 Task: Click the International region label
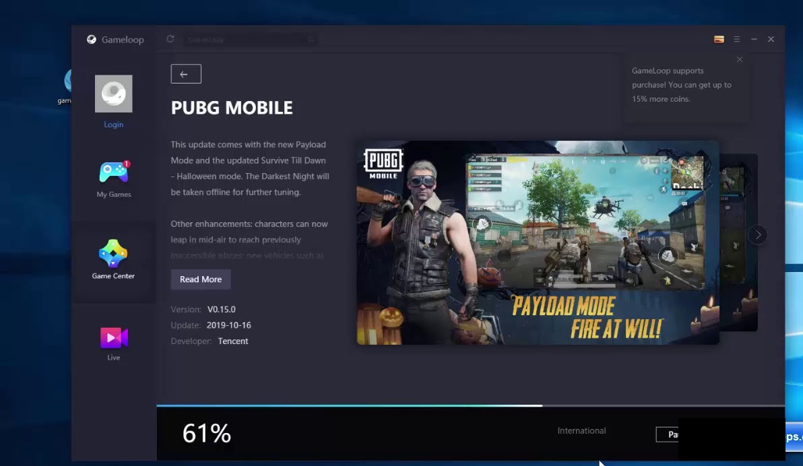point(582,431)
